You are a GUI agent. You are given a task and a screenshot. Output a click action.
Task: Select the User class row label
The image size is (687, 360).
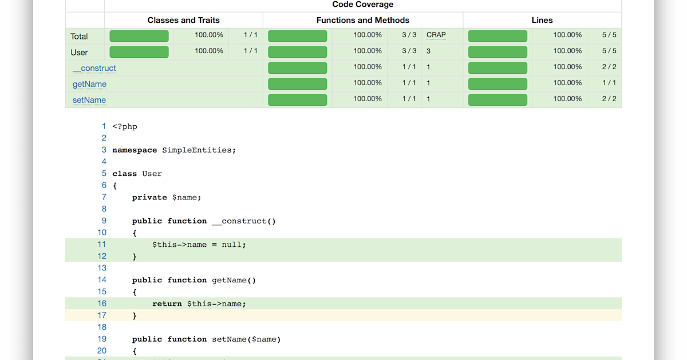click(x=78, y=51)
